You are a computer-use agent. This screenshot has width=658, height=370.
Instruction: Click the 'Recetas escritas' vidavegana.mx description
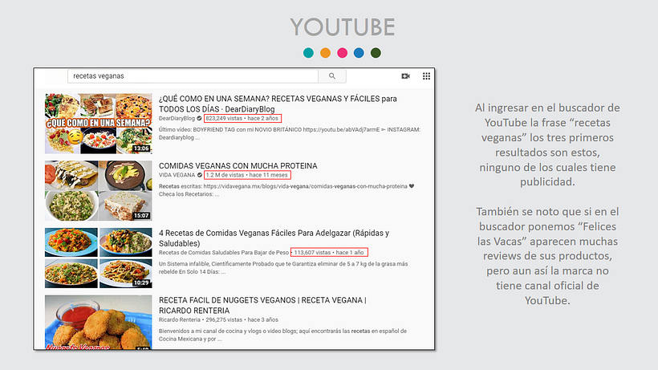coord(286,190)
